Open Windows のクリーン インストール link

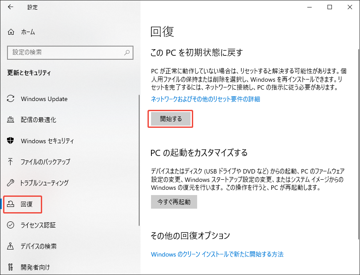pos(217,254)
